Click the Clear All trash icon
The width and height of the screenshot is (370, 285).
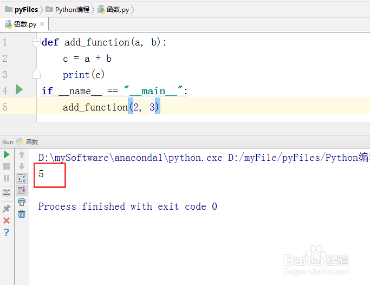point(22,213)
